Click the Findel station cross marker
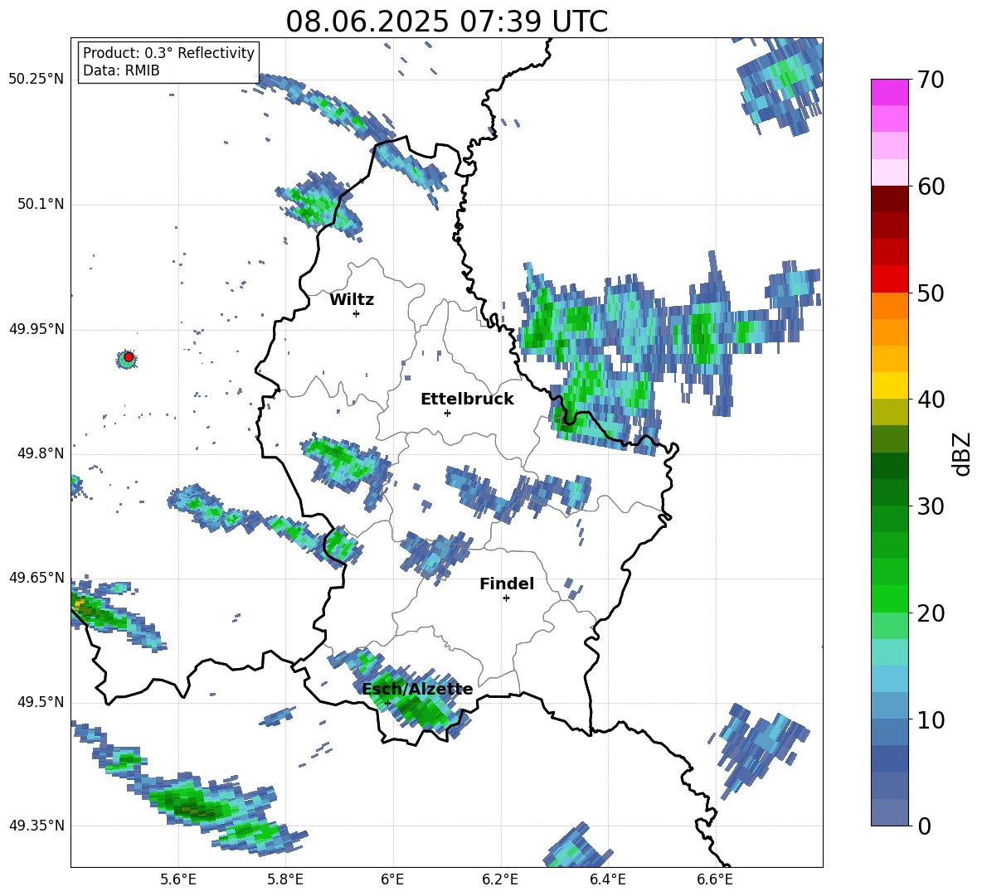 pyautogui.click(x=506, y=598)
